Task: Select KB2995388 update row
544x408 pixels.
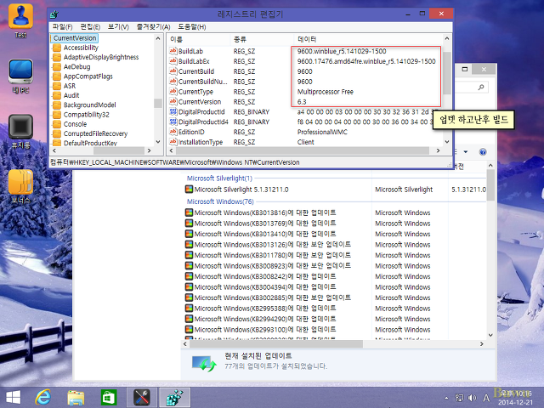Action: click(x=335, y=309)
